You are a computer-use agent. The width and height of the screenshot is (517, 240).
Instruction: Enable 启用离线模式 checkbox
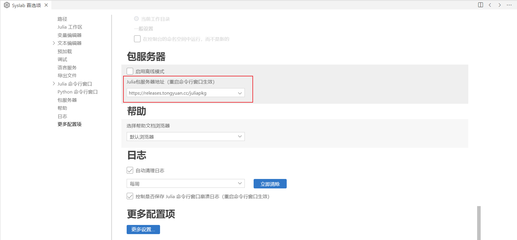(x=130, y=71)
